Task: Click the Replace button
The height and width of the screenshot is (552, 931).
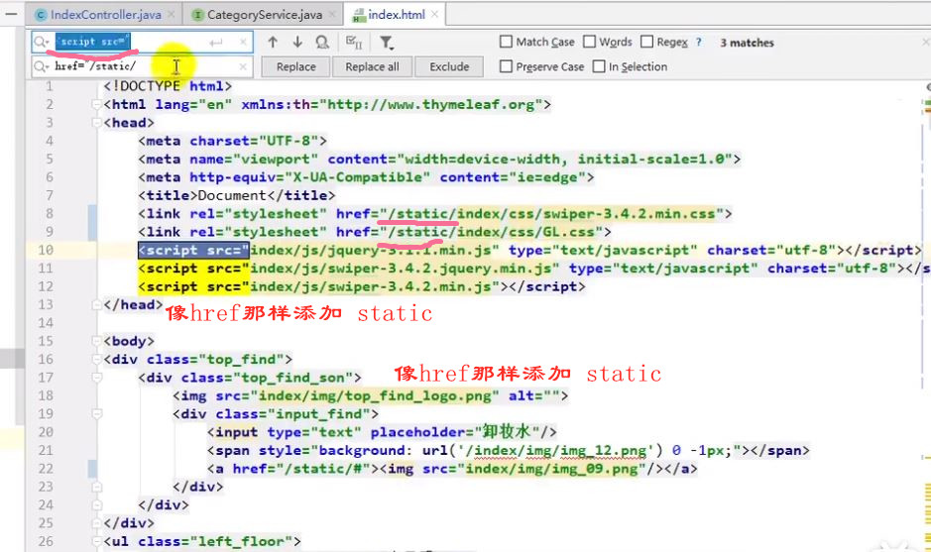Action: pos(295,66)
